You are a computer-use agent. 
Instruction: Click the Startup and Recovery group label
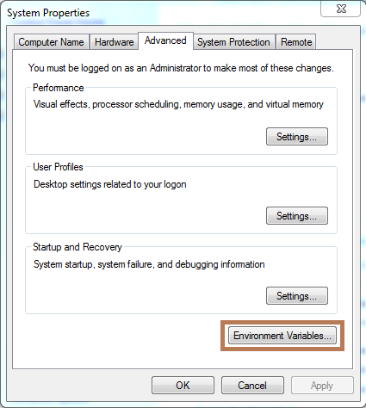[78, 247]
